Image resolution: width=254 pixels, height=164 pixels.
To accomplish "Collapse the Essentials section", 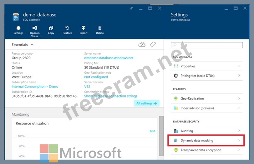I will pos(32,45).
